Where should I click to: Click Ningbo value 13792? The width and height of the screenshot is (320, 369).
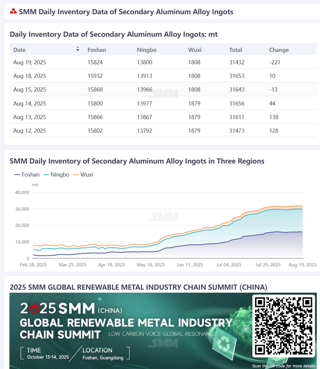pos(145,131)
